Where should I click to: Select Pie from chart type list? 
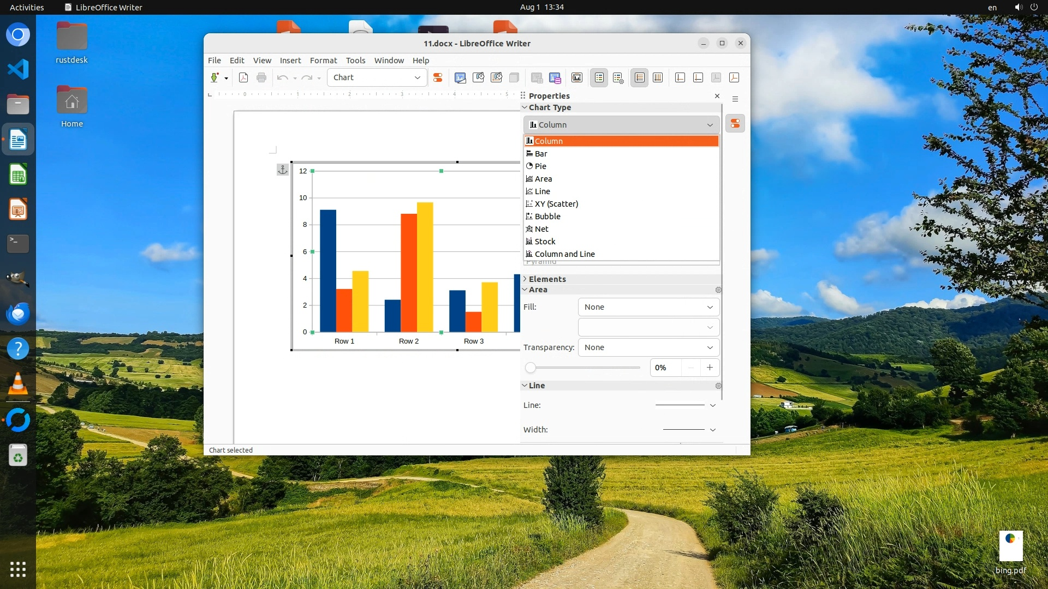click(540, 166)
